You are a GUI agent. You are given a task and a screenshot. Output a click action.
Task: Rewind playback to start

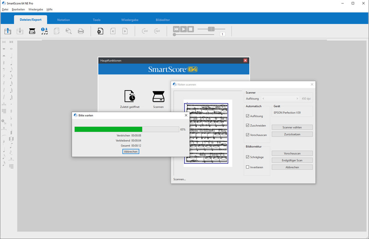coord(176,29)
